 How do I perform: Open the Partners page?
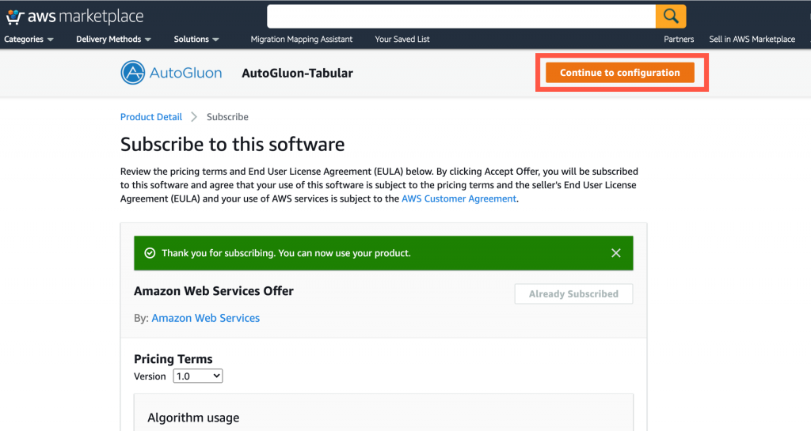coord(679,40)
